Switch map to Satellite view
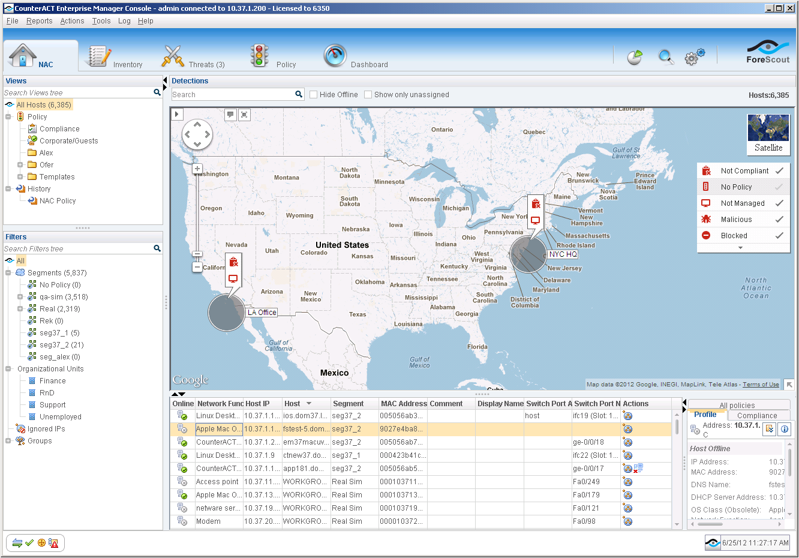Image resolution: width=799 pixels, height=558 pixels. point(768,134)
